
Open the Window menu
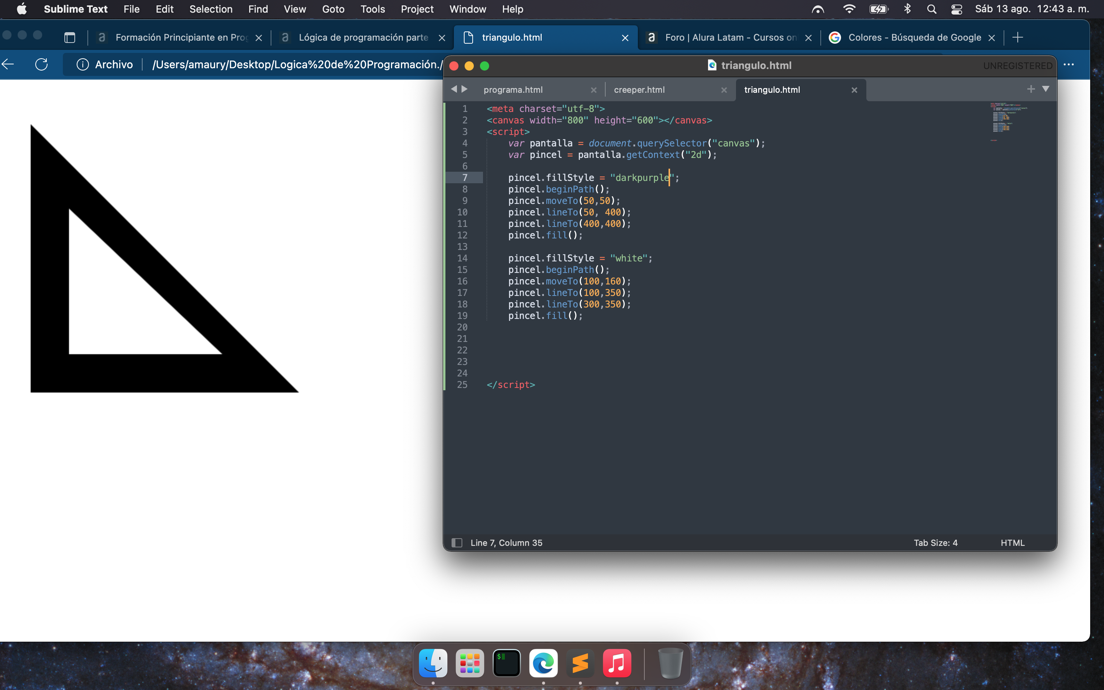[x=468, y=9]
